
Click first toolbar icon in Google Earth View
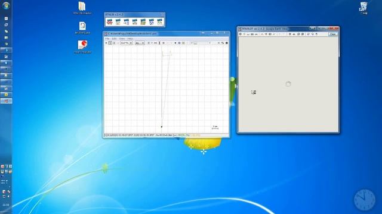coord(240,34)
